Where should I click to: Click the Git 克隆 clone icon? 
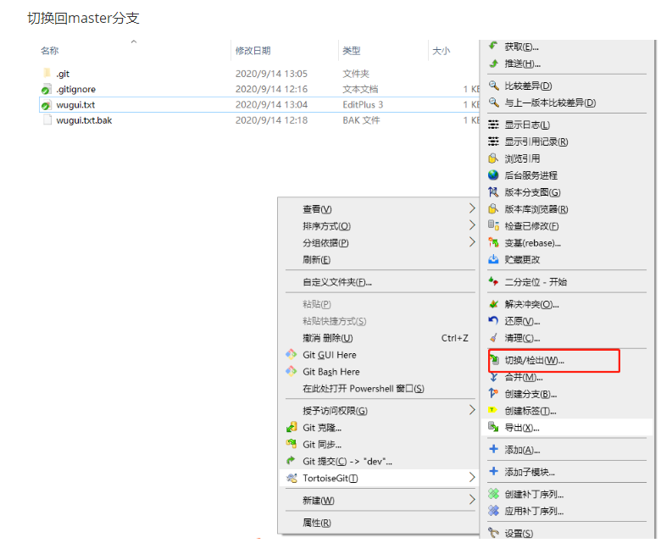pyautogui.click(x=292, y=427)
